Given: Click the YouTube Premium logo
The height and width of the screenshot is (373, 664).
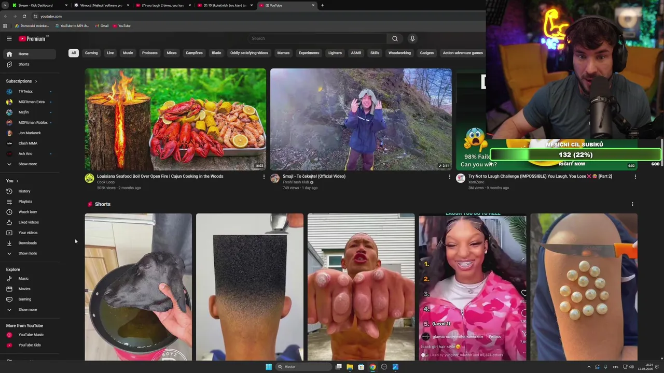Looking at the screenshot, I should pyautogui.click(x=33, y=38).
